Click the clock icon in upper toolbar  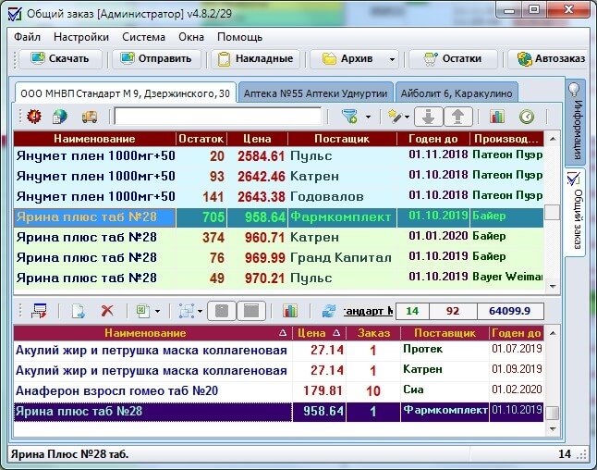click(x=526, y=117)
